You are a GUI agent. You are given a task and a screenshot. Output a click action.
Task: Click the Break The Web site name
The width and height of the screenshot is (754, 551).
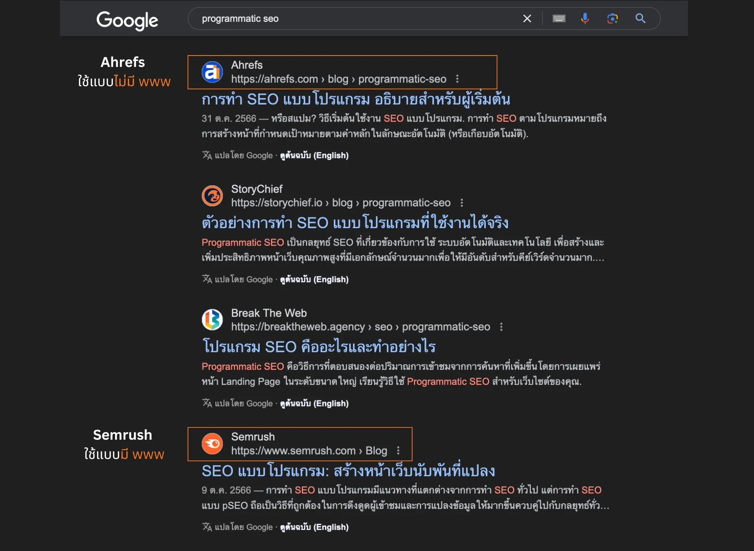[x=269, y=313]
